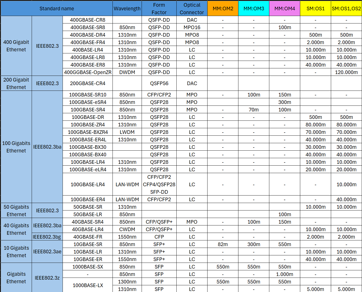
Task: Click the IEEE802.3bg standard cell
Action: click(x=47, y=237)
